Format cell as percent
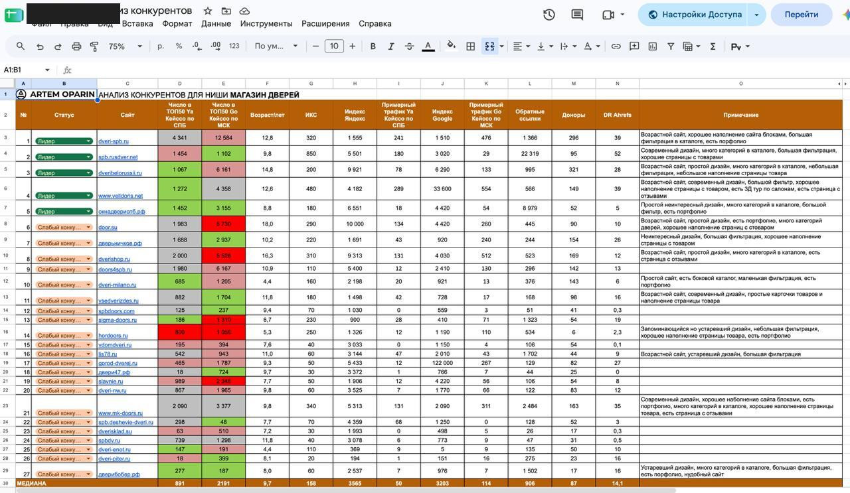This screenshot has height=493, width=850. [x=179, y=46]
